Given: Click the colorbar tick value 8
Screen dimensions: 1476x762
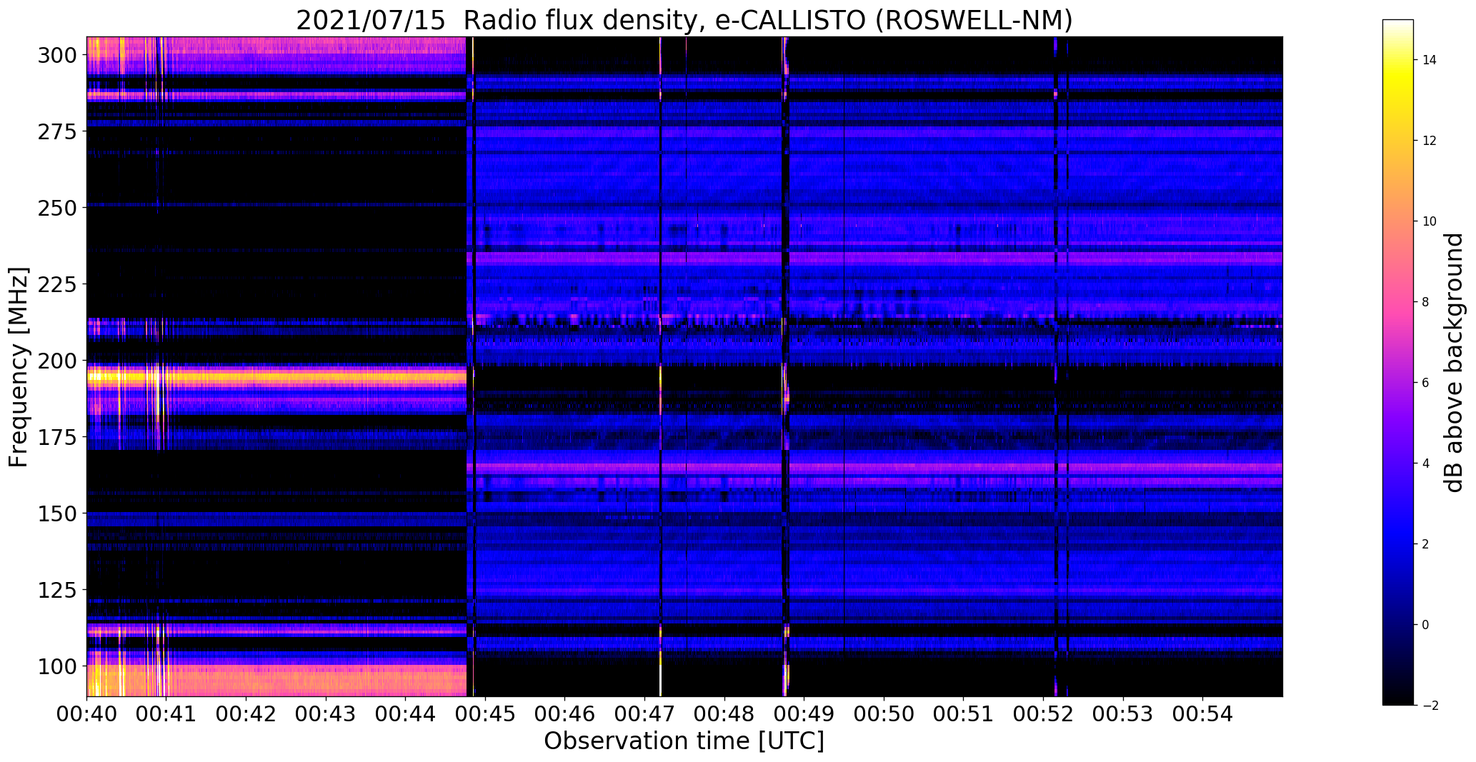Looking at the screenshot, I should pos(1425,302).
